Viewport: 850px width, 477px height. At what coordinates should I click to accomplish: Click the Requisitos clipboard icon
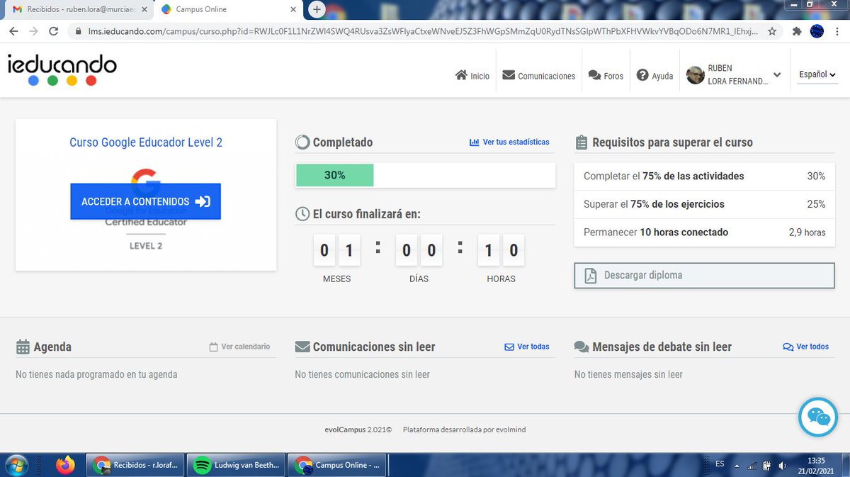pos(581,142)
